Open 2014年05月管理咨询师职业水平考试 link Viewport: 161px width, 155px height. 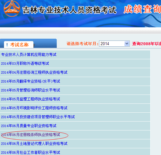(x=30, y=90)
